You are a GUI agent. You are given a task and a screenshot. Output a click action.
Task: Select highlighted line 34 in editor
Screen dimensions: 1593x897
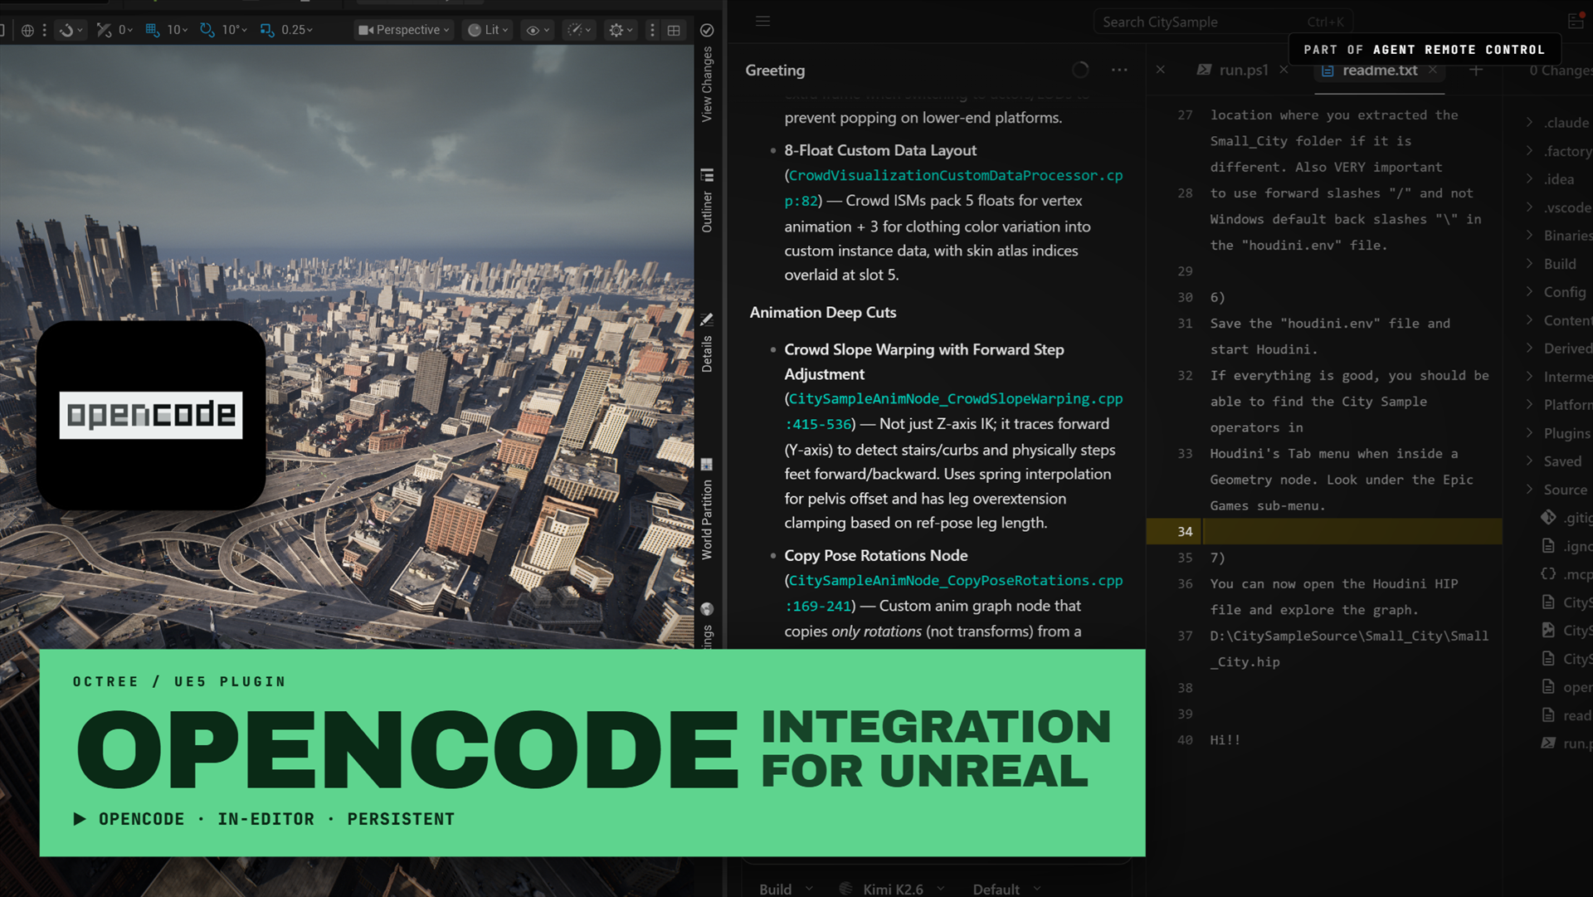(1324, 531)
